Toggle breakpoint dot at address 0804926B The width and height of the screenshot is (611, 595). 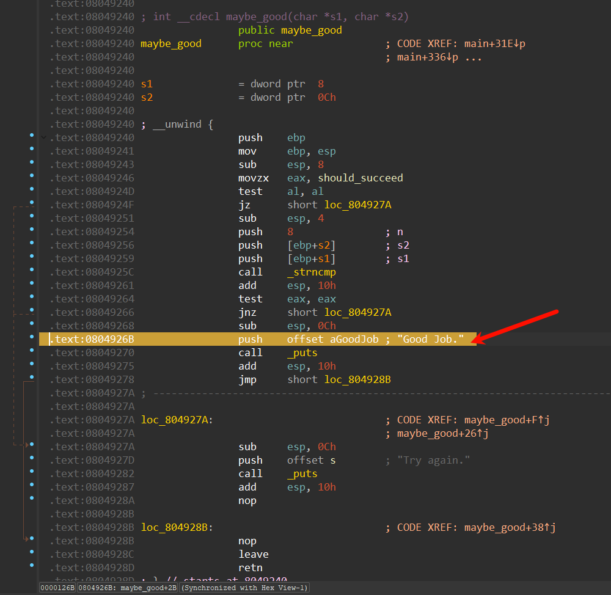[32, 337]
